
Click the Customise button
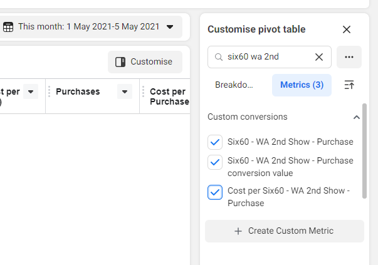tap(145, 62)
